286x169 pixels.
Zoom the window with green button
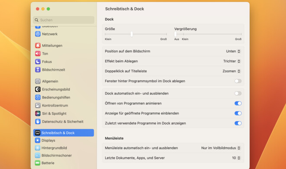(x=49, y=9)
